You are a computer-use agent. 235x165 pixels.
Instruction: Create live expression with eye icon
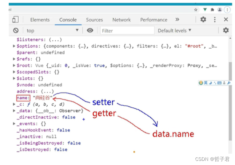point(90,30)
